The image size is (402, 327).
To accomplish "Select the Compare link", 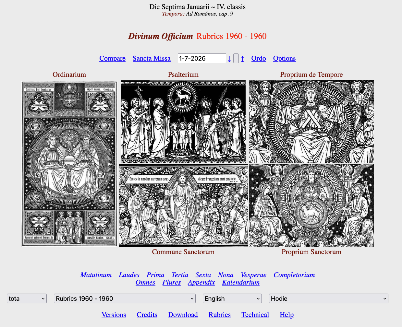I will 112,58.
